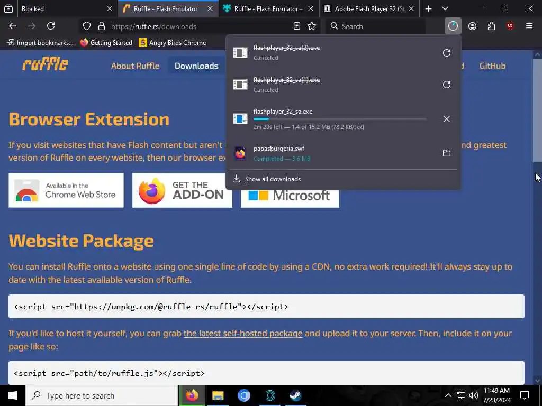Open the Angry Birds Chrome bookmark
The width and height of the screenshot is (542, 406).
(173, 42)
